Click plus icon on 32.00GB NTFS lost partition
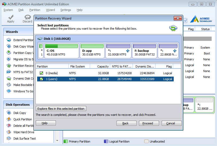Image resolution: width=217 pixels, height=146 pixels. (x=128, y=51)
